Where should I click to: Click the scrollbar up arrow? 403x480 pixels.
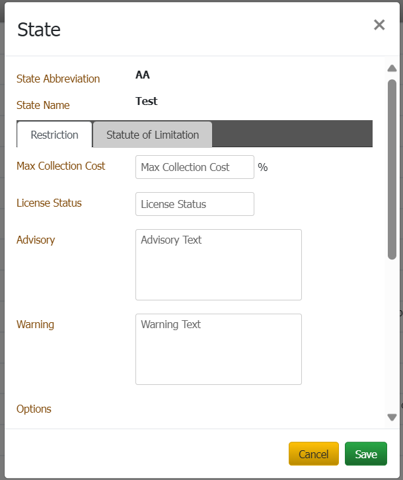coord(392,68)
